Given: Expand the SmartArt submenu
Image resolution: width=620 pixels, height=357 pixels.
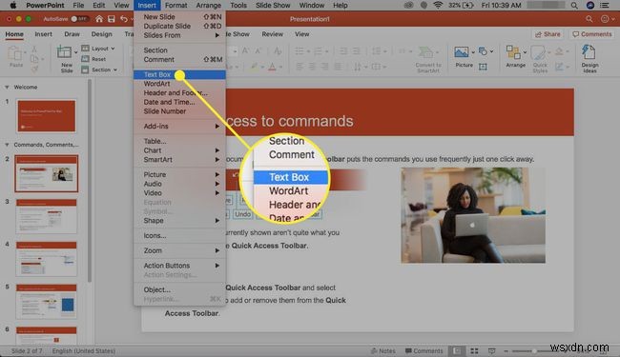Looking at the screenshot, I should pyautogui.click(x=179, y=159).
